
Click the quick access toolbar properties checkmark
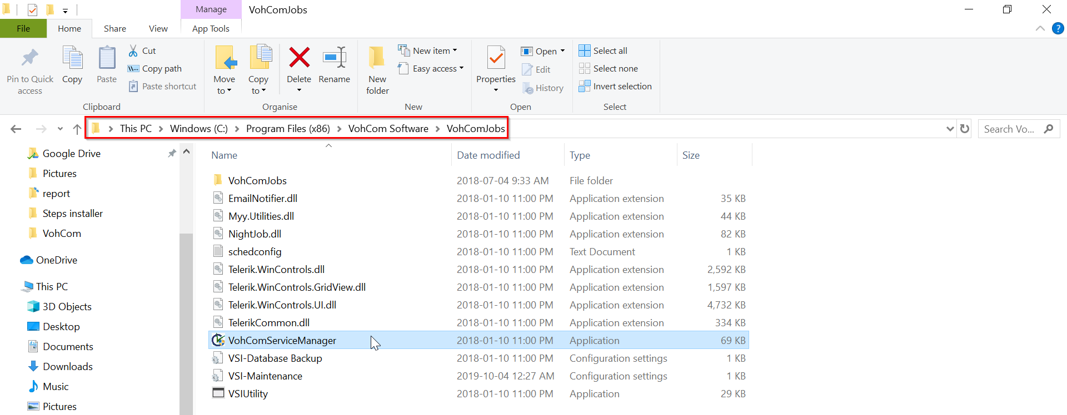coord(32,9)
